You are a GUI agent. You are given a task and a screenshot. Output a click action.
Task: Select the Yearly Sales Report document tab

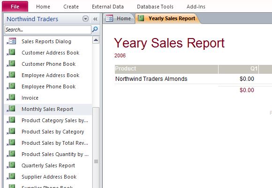point(167,18)
